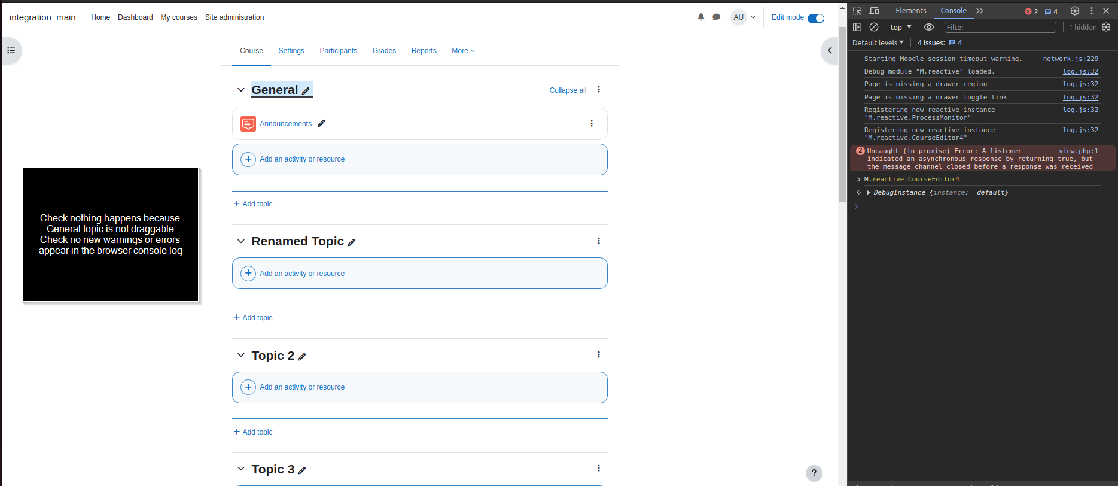
Task: Click the DevTools error count badge
Action: (x=1032, y=11)
